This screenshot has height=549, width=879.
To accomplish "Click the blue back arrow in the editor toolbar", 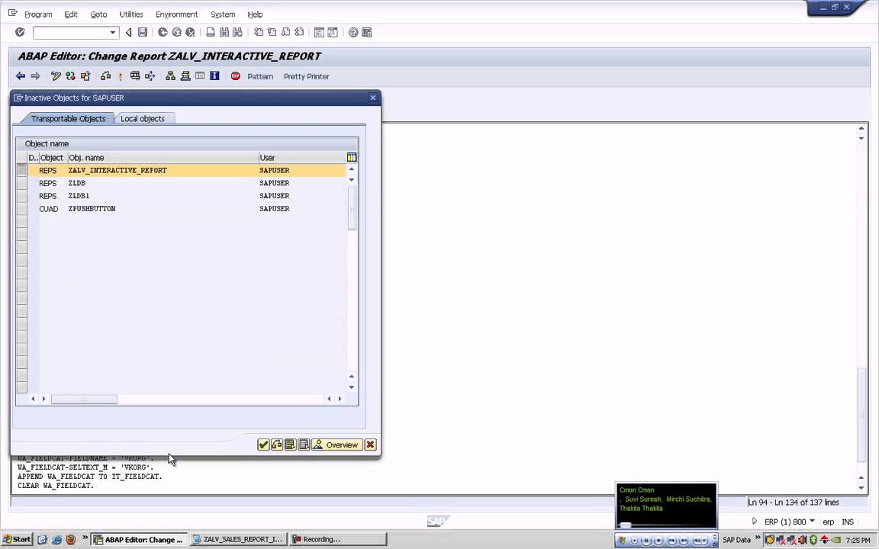I will (x=21, y=76).
